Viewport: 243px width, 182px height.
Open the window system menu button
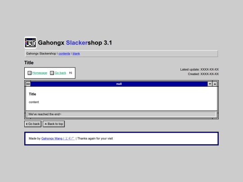coord(28,84)
